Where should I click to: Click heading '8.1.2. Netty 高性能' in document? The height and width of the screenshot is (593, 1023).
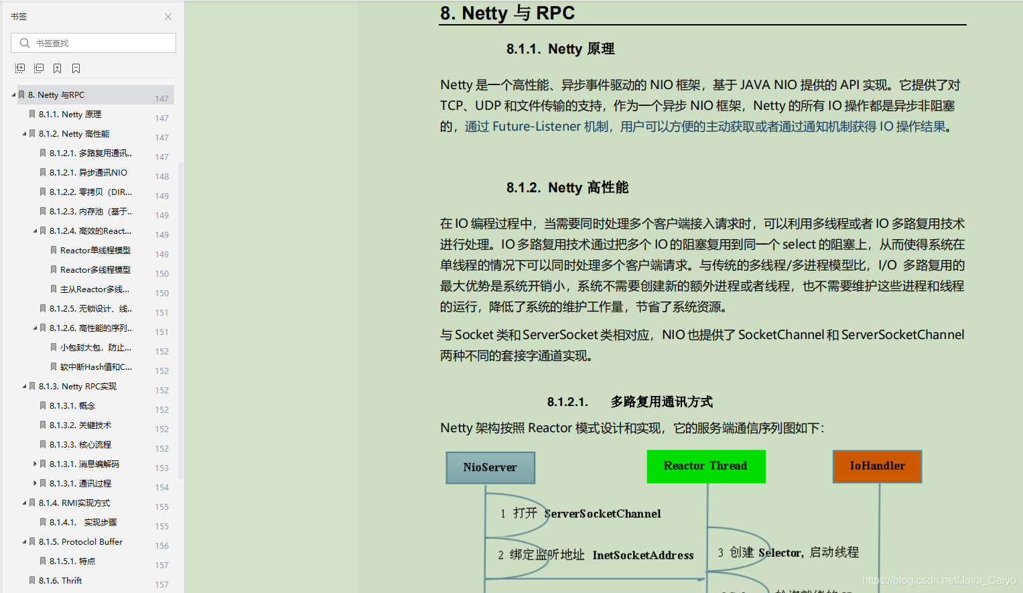point(567,188)
